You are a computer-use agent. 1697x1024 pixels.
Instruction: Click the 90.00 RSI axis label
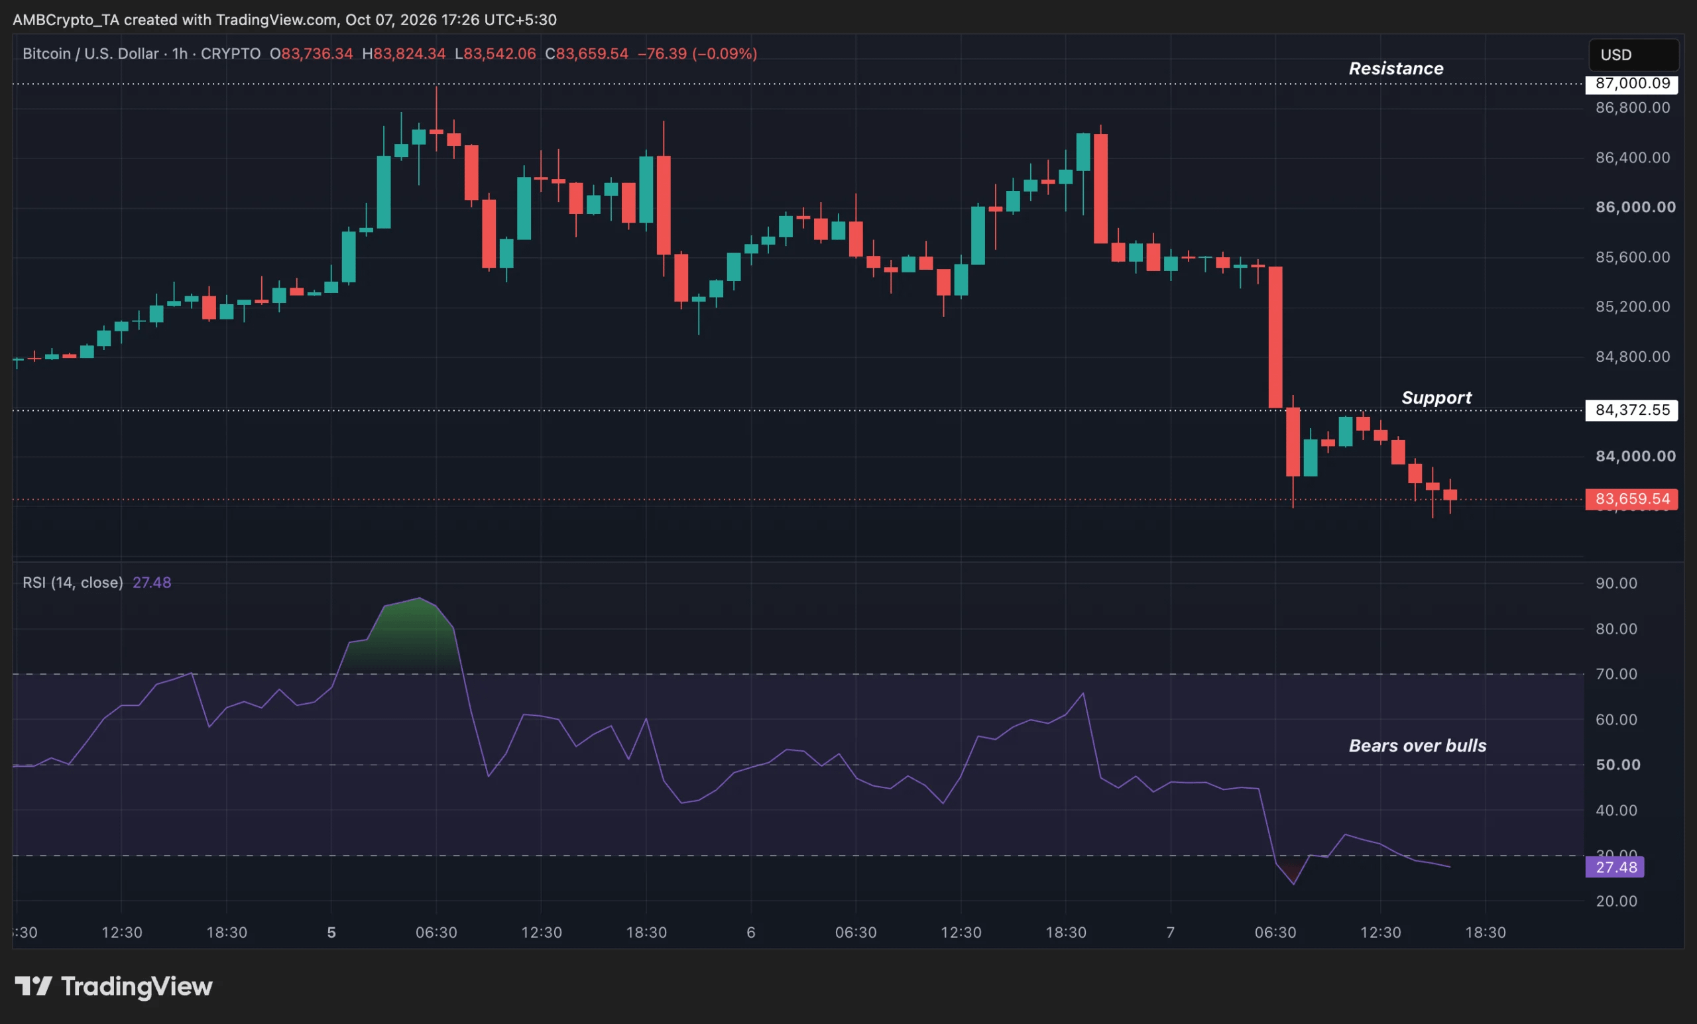coord(1615,583)
